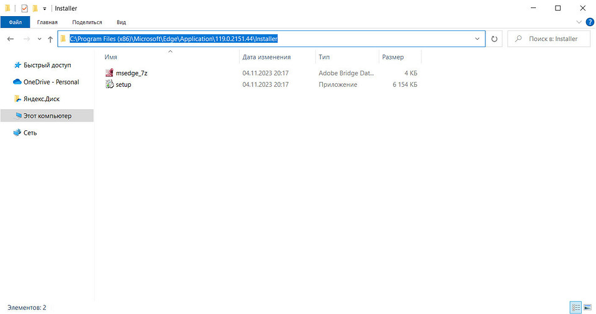Click the Сеть network icon
The width and height of the screenshot is (596, 314).
tap(17, 133)
